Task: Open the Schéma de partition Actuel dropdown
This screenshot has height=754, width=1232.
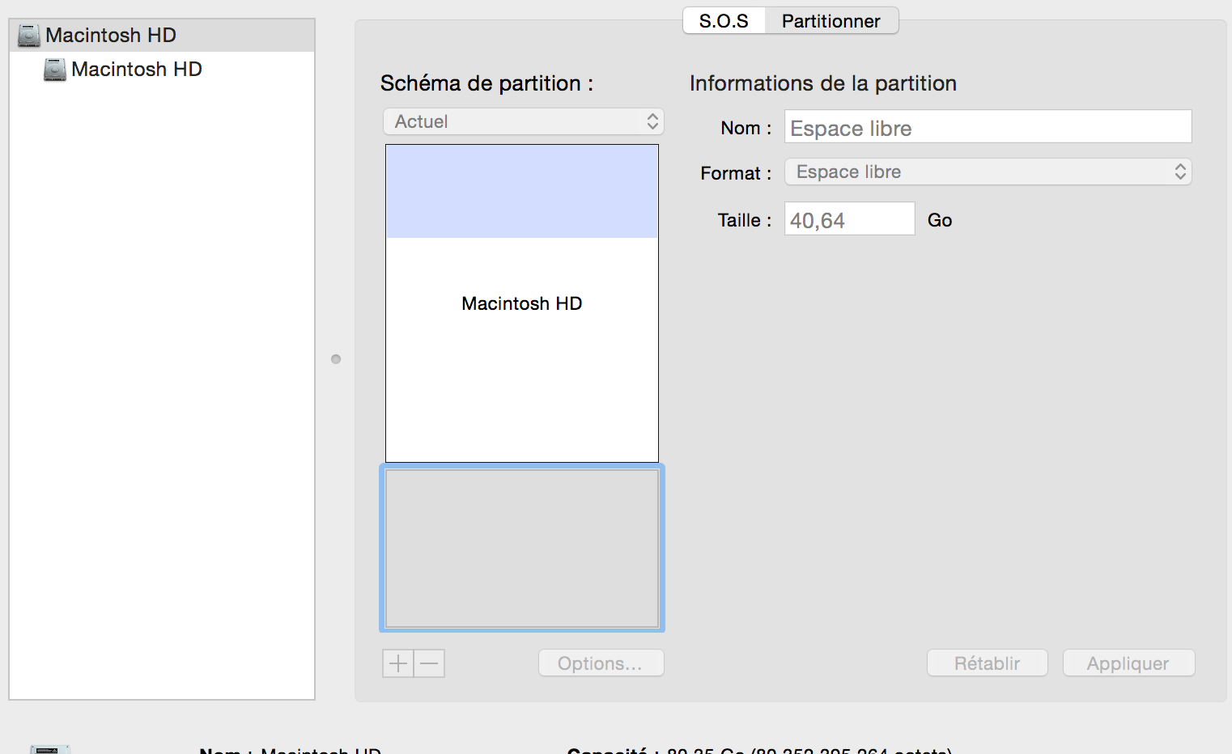Action: [x=524, y=121]
